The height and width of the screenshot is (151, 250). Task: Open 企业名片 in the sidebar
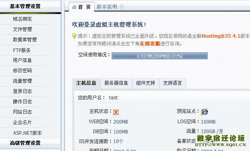point(23,122)
